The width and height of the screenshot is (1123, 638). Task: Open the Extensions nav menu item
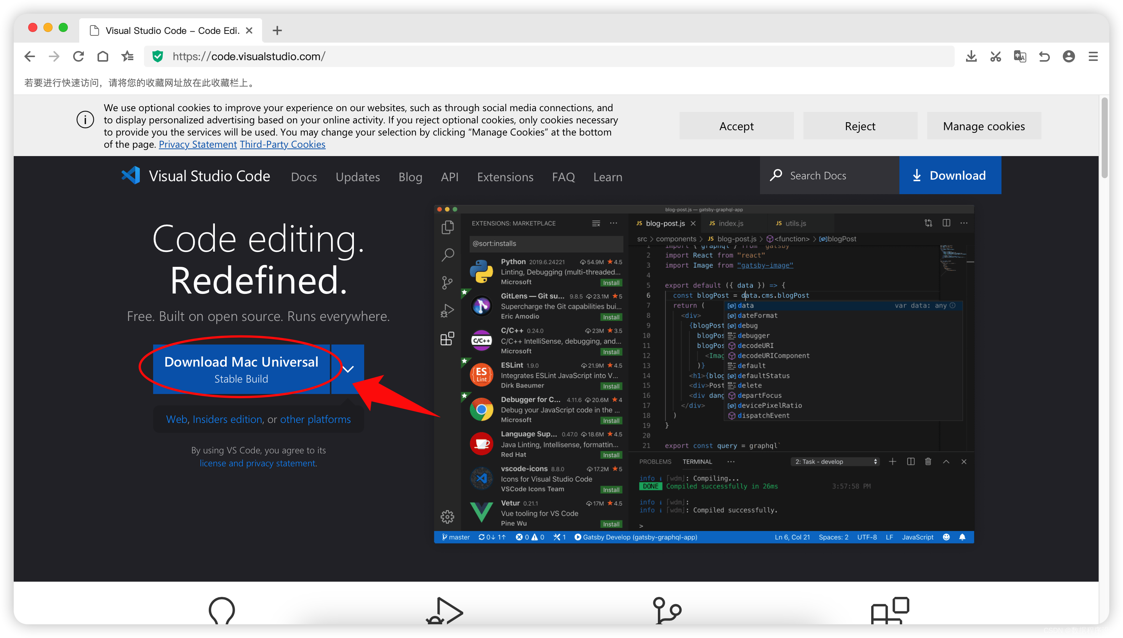[505, 177]
